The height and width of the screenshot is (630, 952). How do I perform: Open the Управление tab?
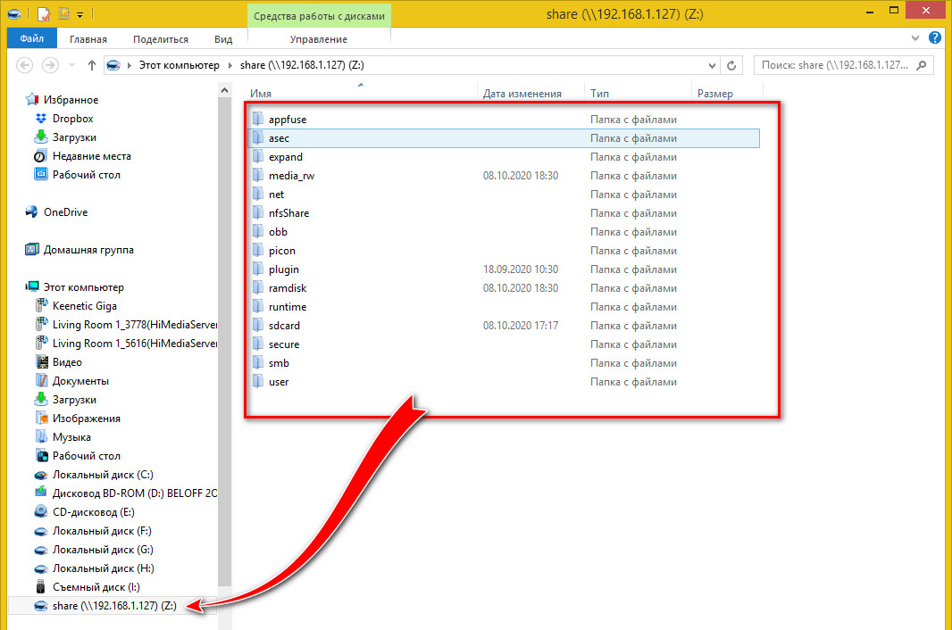click(319, 39)
